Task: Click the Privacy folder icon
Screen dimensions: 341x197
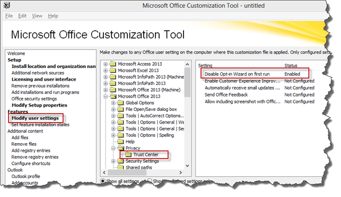Action: click(x=121, y=148)
